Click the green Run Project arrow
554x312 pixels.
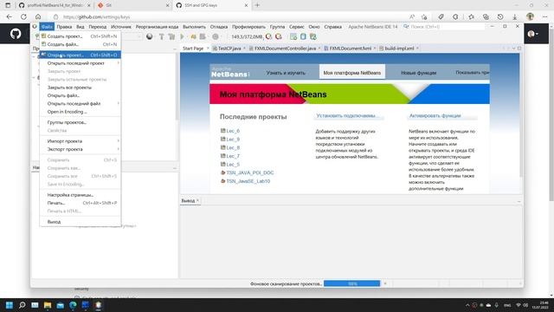183,36
